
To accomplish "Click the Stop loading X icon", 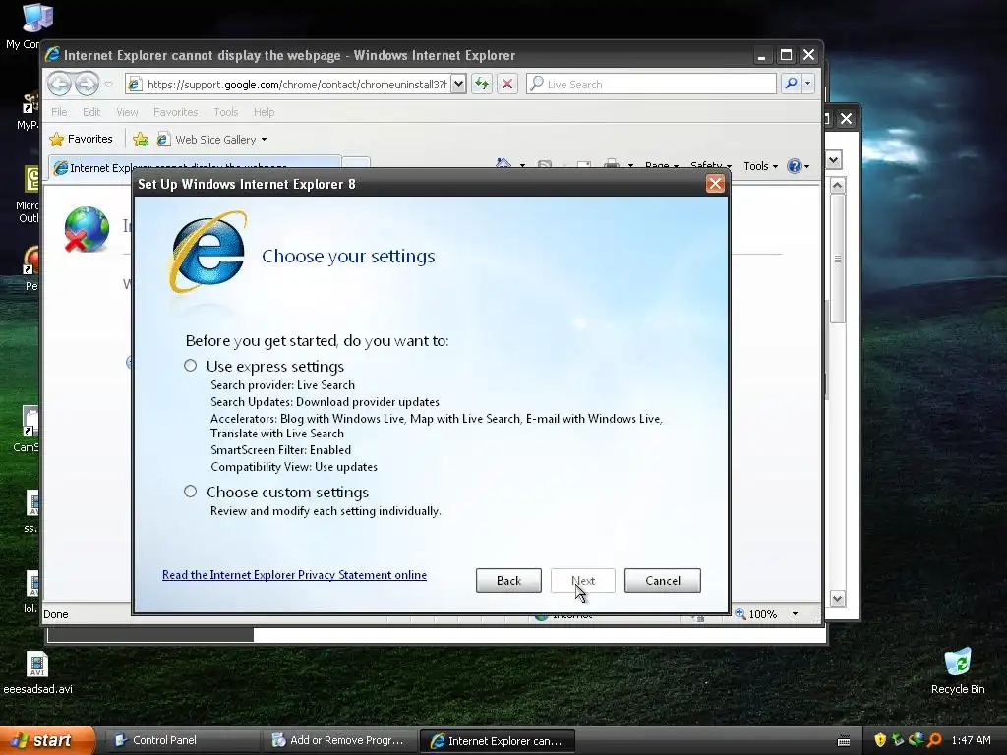I will (507, 84).
